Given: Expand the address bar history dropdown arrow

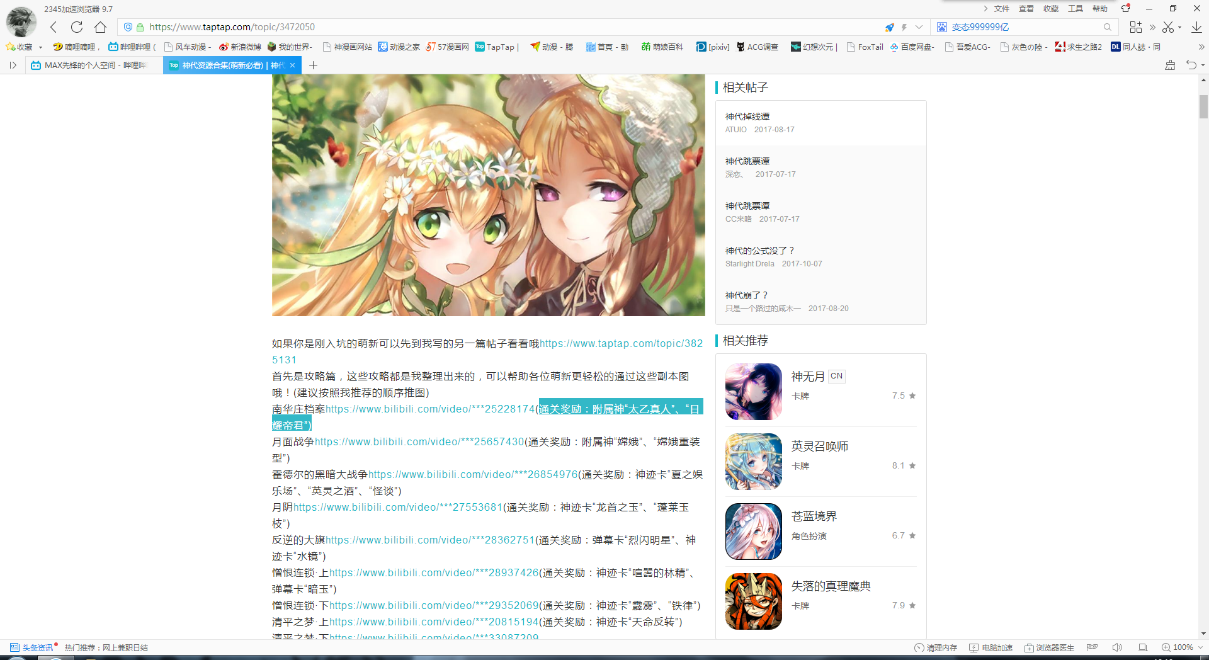Looking at the screenshot, I should pos(919,27).
